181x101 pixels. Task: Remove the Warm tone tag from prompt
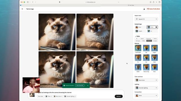62,97
